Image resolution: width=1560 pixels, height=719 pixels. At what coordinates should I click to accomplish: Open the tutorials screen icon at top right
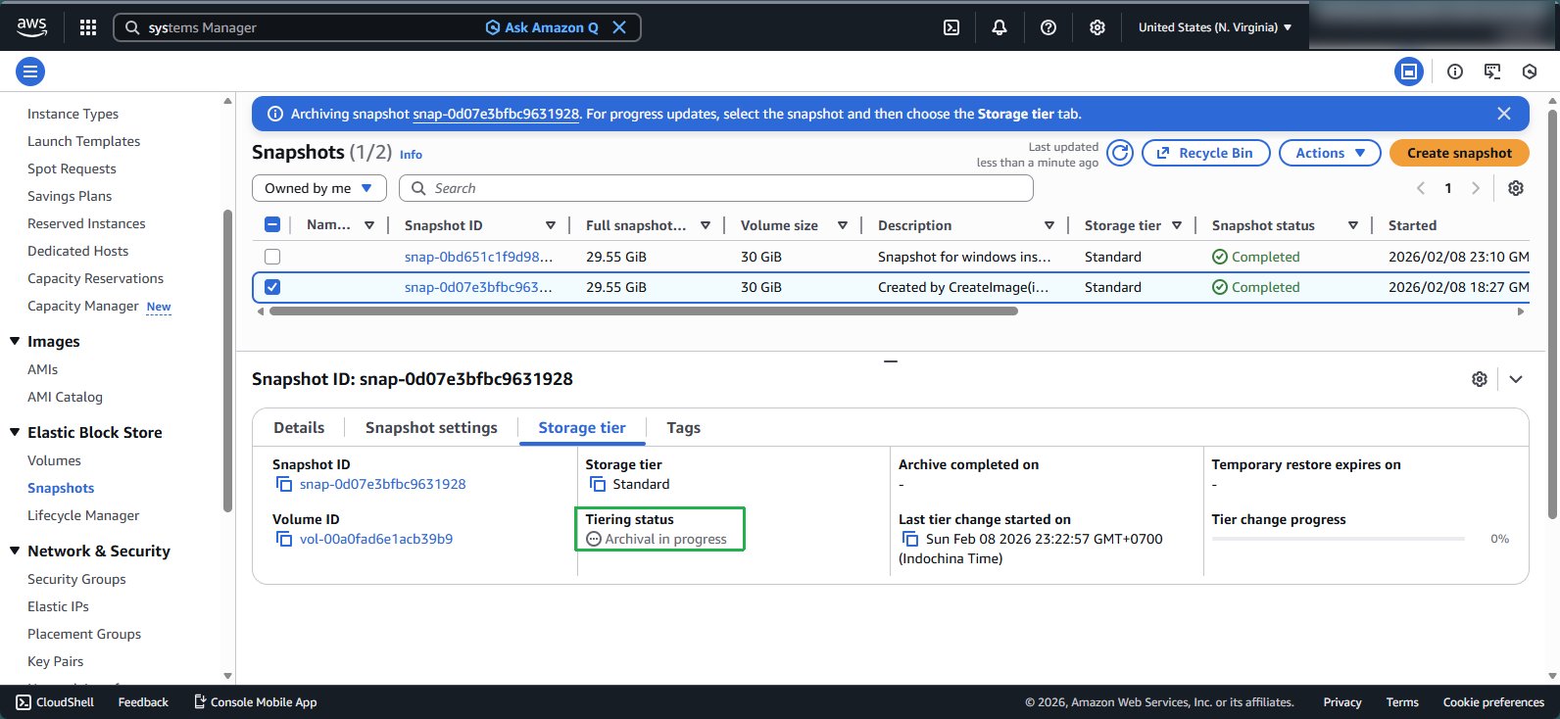pyautogui.click(x=1492, y=72)
